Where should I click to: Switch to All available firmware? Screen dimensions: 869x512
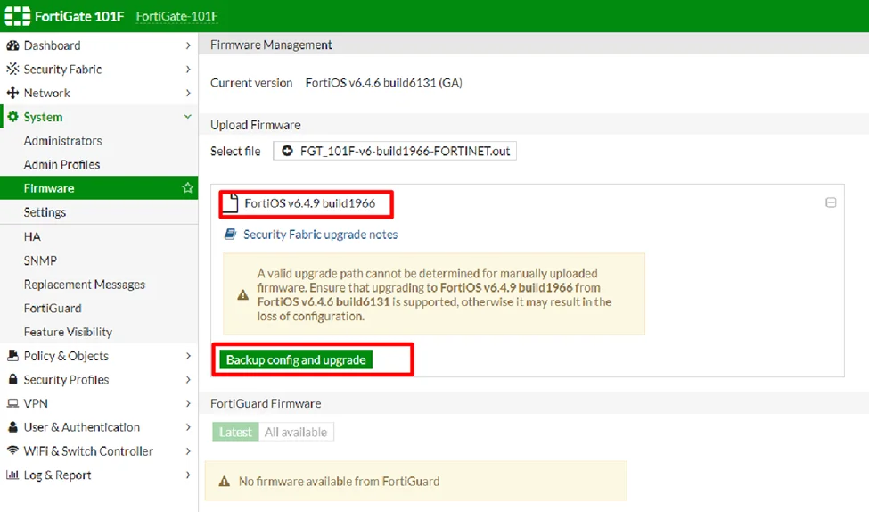296,432
